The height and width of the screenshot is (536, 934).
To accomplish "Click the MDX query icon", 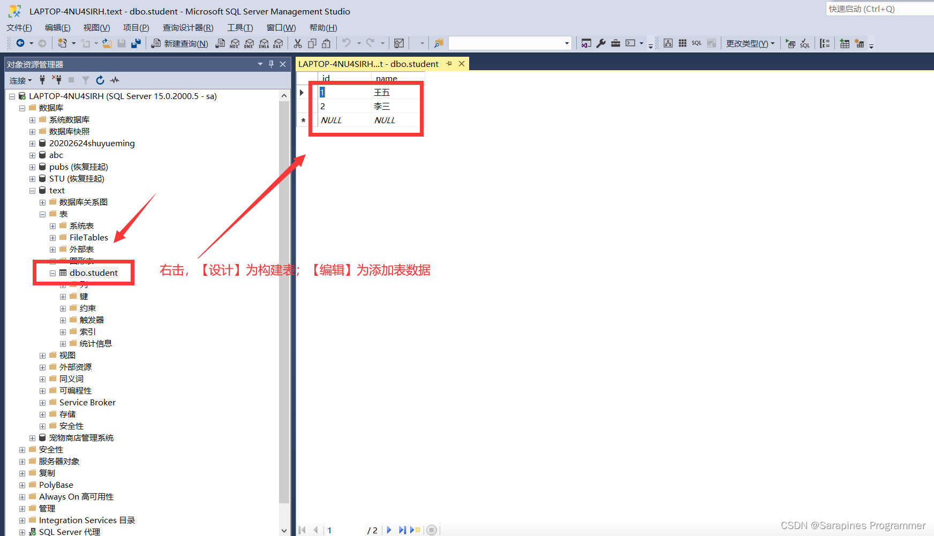I will [x=235, y=43].
